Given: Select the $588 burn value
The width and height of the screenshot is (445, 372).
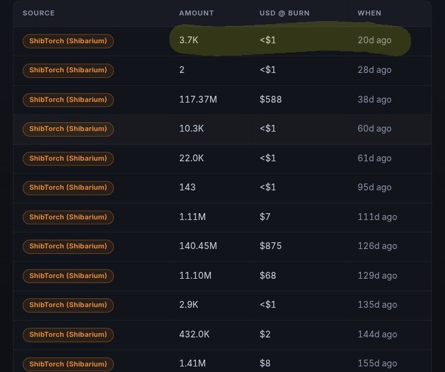Looking at the screenshot, I should click(x=271, y=99).
